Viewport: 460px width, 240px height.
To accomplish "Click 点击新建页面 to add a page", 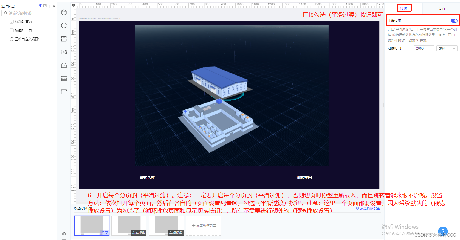I will [x=204, y=226].
